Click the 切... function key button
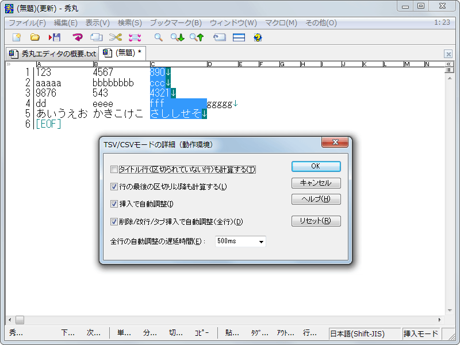This screenshot has width=460, height=345. [x=176, y=333]
